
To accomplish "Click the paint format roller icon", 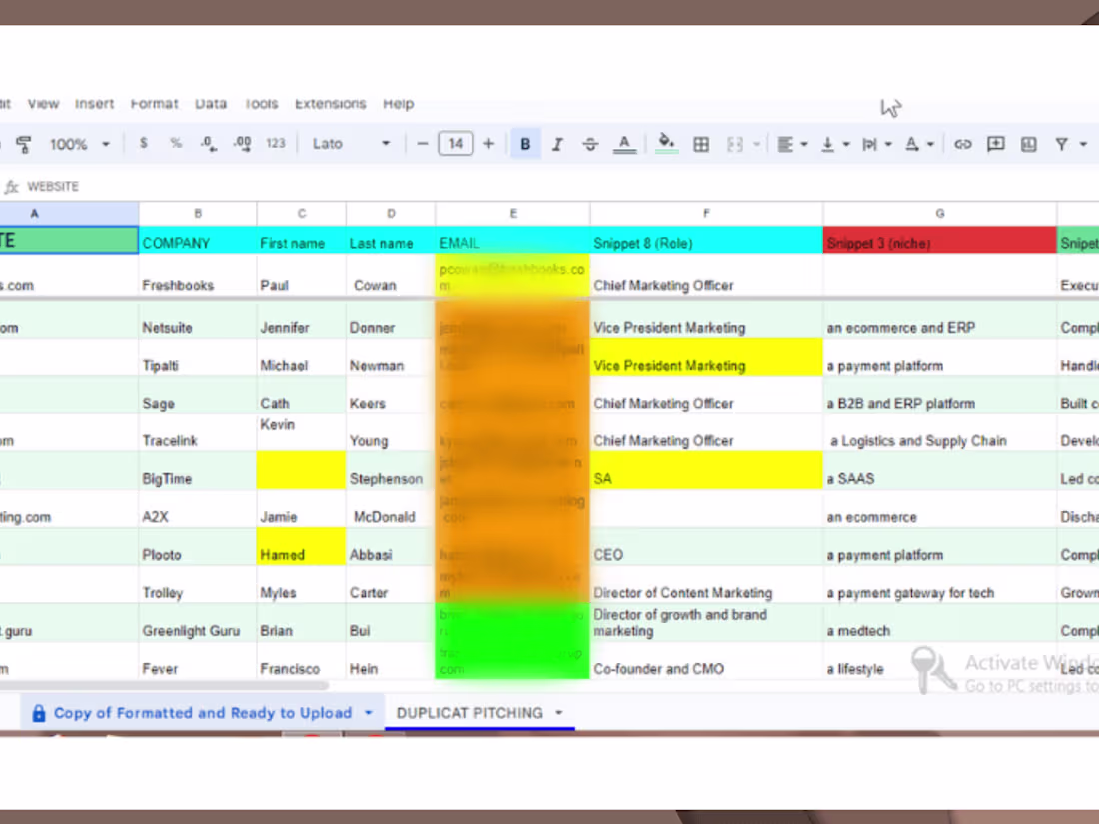I will [x=24, y=145].
